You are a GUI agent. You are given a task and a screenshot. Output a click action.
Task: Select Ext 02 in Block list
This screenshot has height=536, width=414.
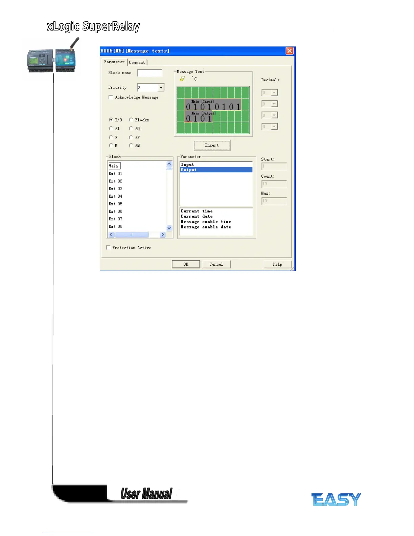tap(115, 181)
